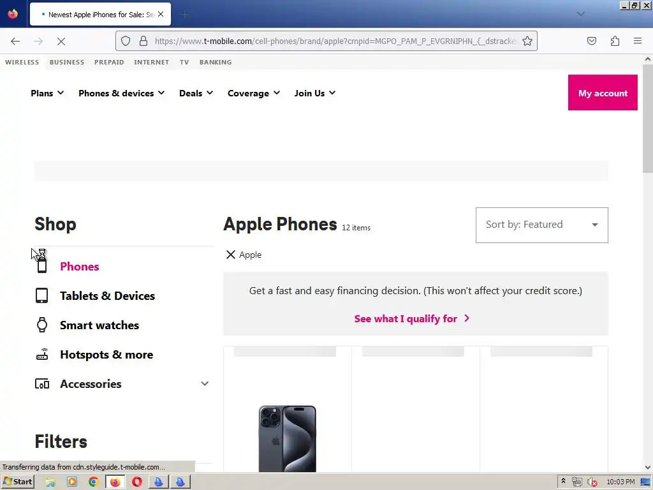
Task: Click the watch icon beside Smart watches
Action: click(x=41, y=325)
